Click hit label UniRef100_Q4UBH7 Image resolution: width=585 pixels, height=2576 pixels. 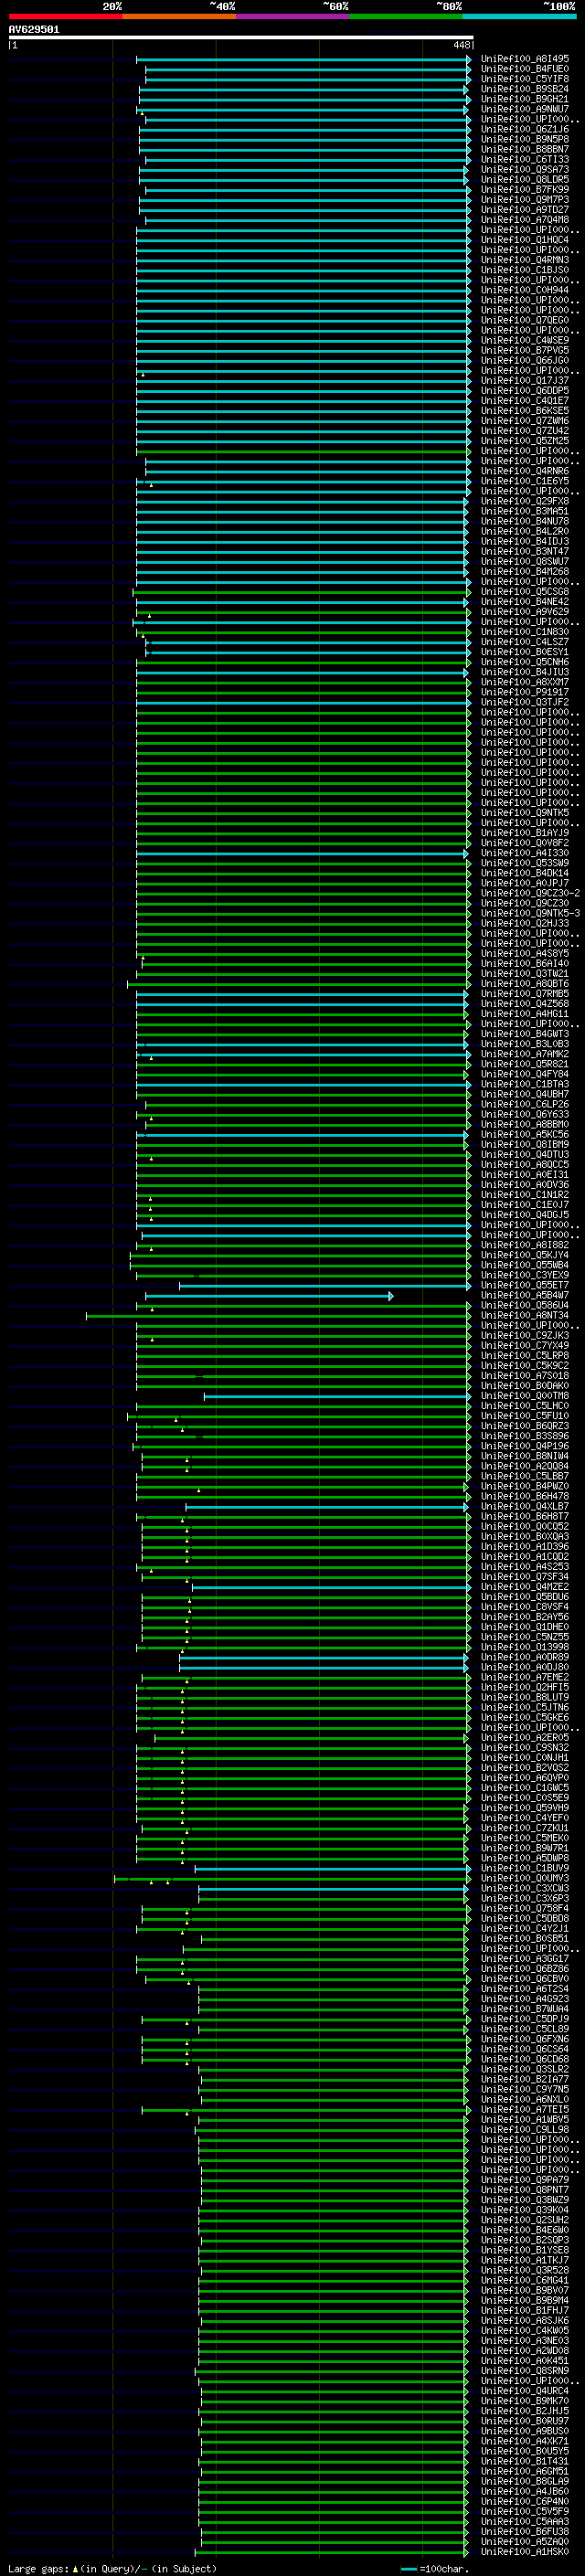pyautogui.click(x=525, y=1094)
